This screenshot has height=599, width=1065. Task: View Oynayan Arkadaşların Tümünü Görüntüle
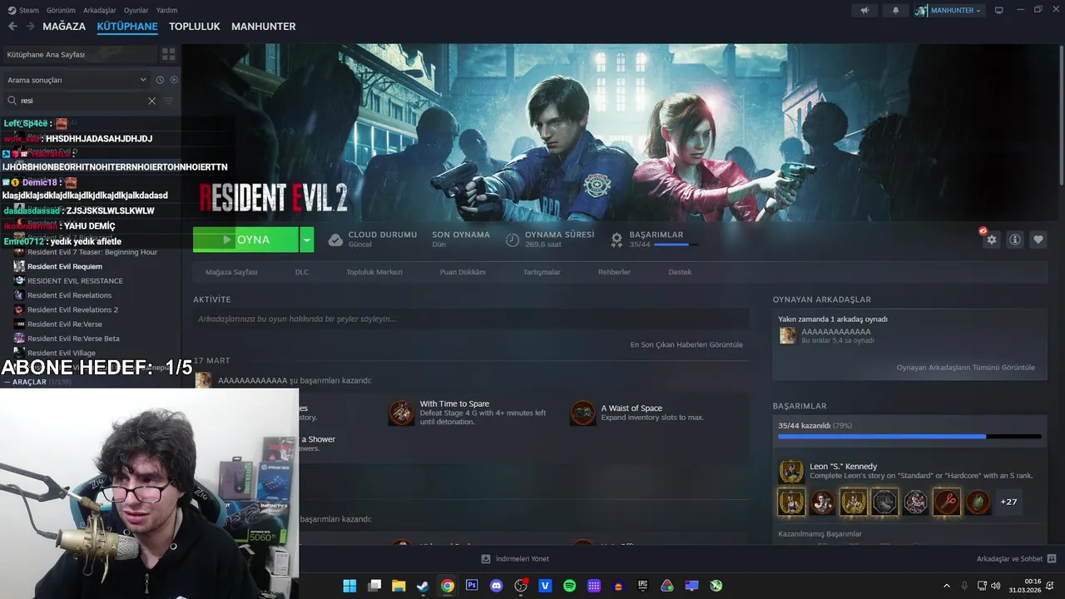pos(965,367)
